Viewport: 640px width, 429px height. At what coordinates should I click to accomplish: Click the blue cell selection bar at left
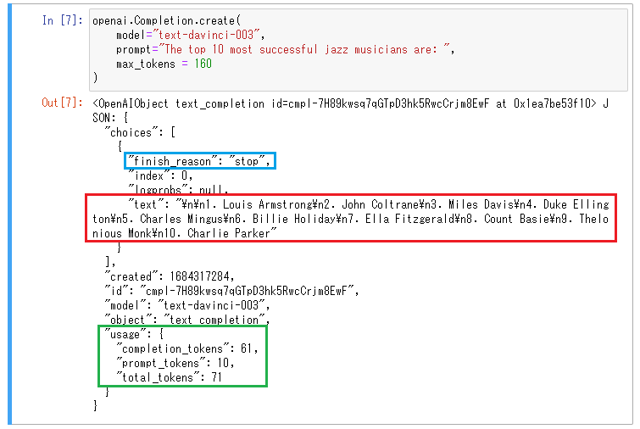10,214
